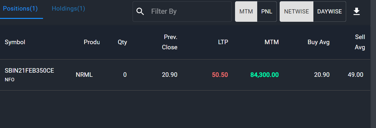Click the search magnifier icon
This screenshot has width=376, height=128.
140,12
